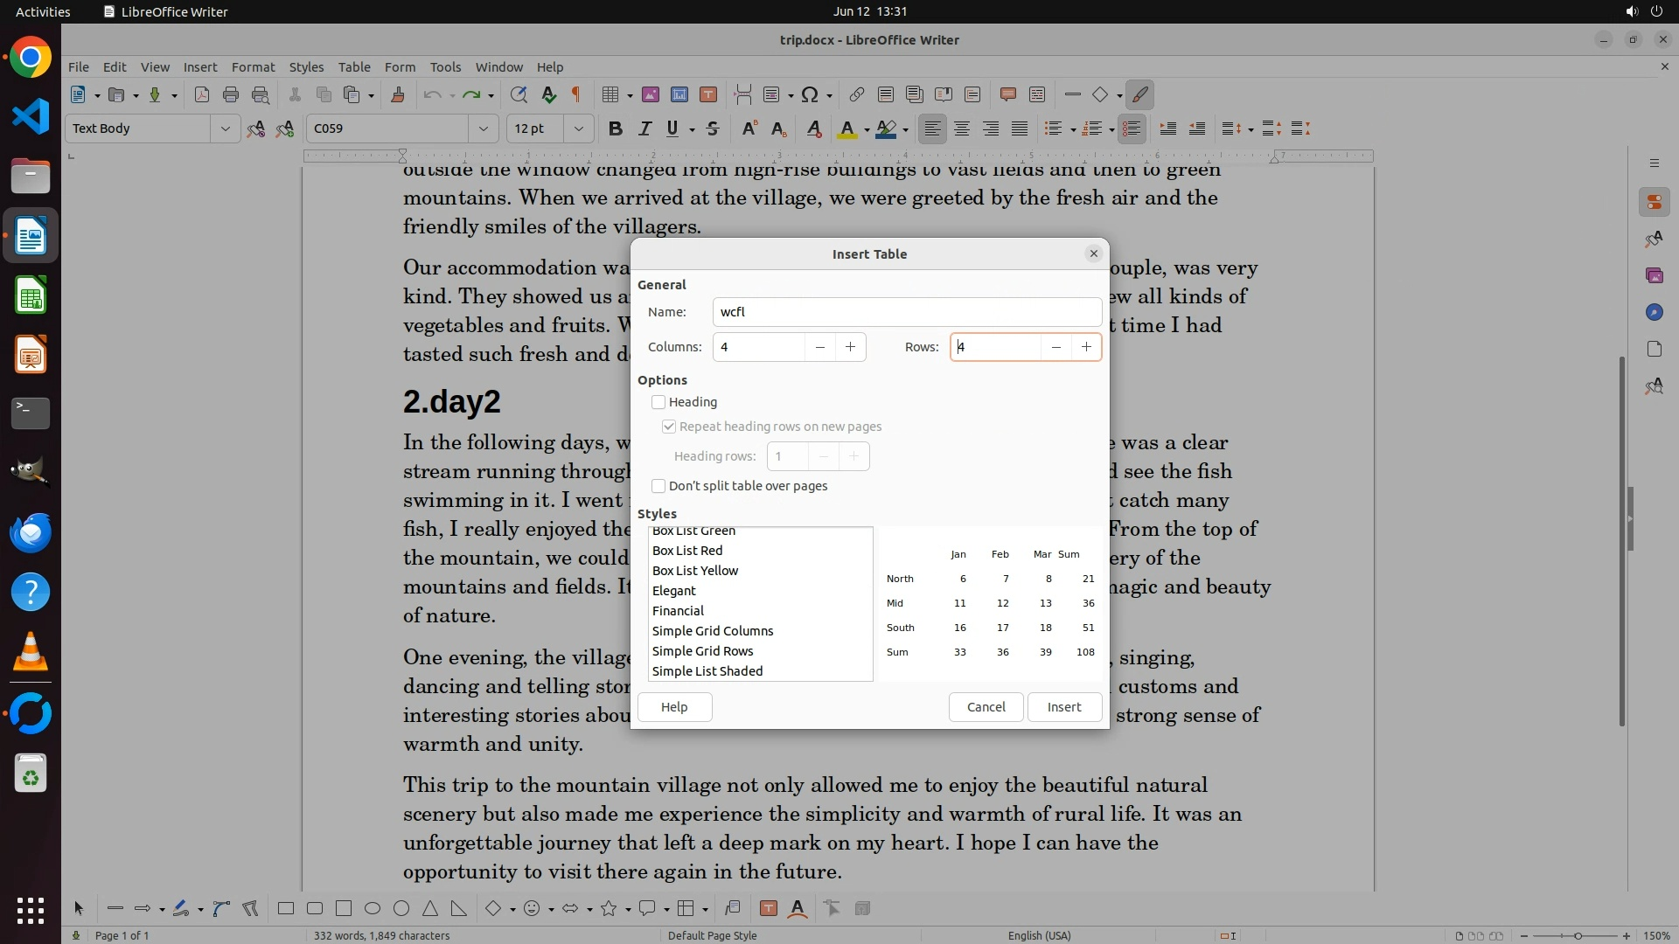Toggle Repeat heading rows on new pages
This screenshot has width=1679, height=944.
click(x=669, y=427)
